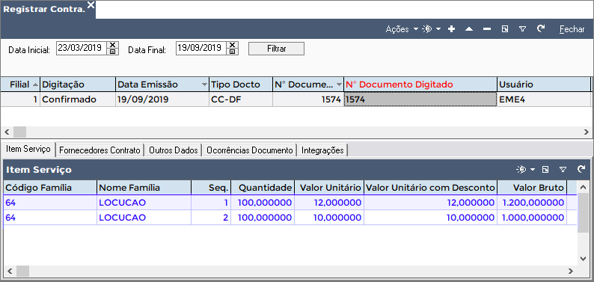Click the top toolbar refresh icon
The image size is (594, 282).
click(x=541, y=28)
